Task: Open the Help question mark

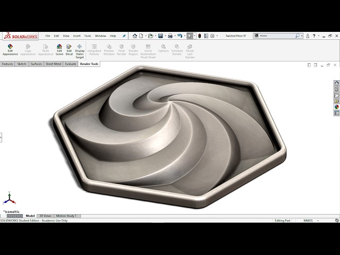Action: 314,36
